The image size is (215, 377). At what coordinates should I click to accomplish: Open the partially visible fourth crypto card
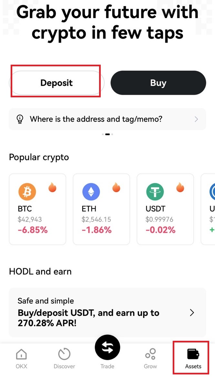208,209
